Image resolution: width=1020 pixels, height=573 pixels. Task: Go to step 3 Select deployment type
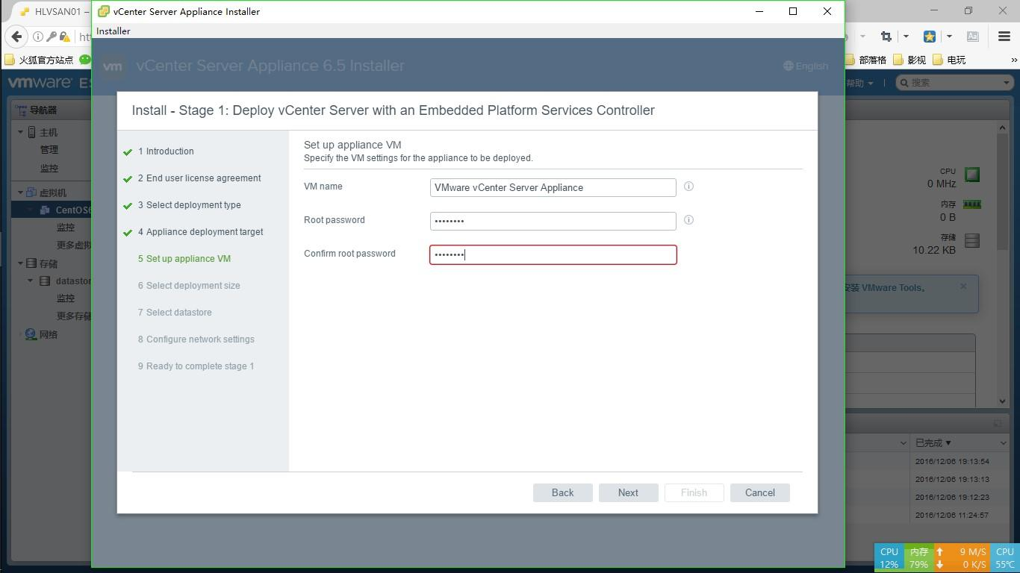click(190, 205)
